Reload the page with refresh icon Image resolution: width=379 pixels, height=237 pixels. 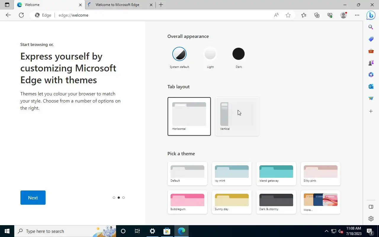[x=21, y=15]
